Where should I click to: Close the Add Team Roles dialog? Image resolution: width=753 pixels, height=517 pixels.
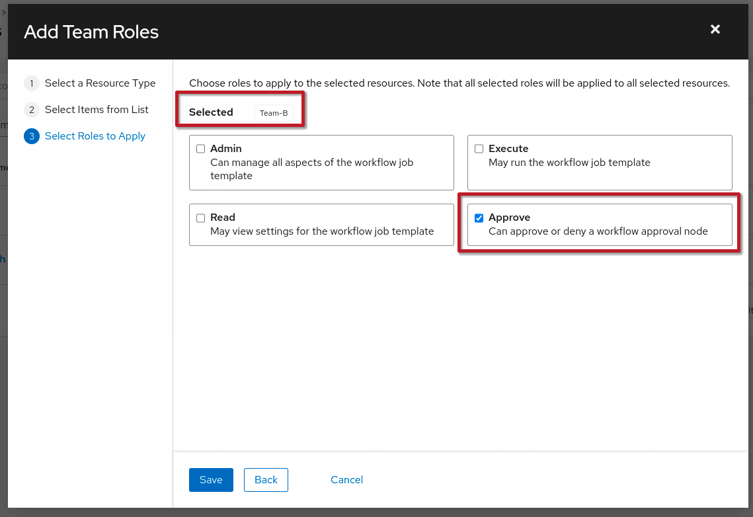(715, 29)
